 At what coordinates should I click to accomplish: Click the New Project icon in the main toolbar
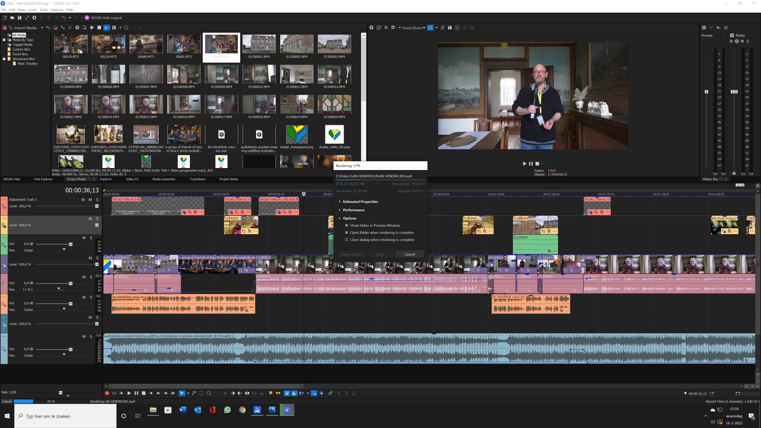click(x=5, y=18)
